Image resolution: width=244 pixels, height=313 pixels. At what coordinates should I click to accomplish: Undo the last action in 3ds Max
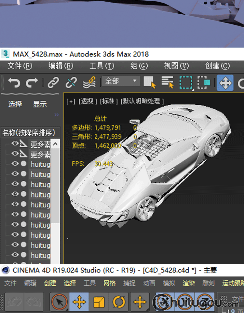pyautogui.click(x=14, y=82)
